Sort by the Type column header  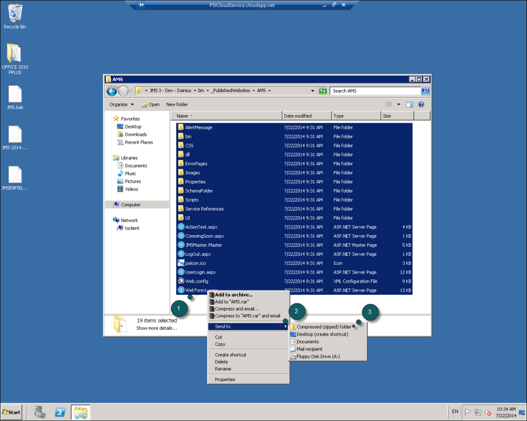coord(356,116)
